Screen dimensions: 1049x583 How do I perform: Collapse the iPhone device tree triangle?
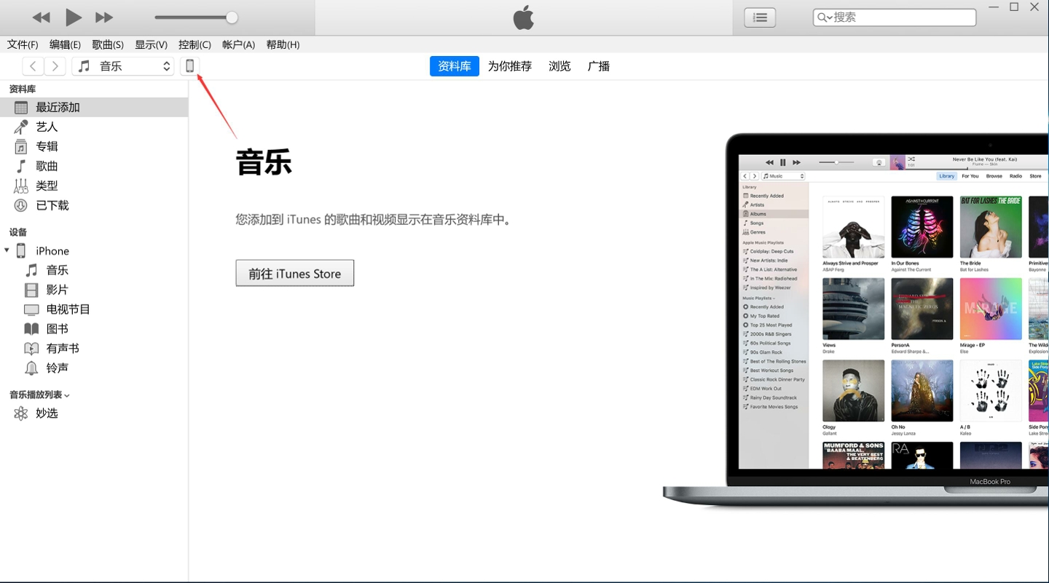[x=7, y=250]
